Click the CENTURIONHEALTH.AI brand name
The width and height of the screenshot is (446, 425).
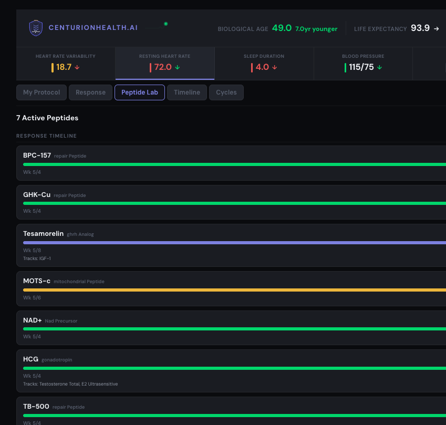coord(93,28)
